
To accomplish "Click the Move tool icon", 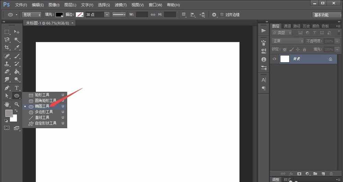I will (16, 32).
